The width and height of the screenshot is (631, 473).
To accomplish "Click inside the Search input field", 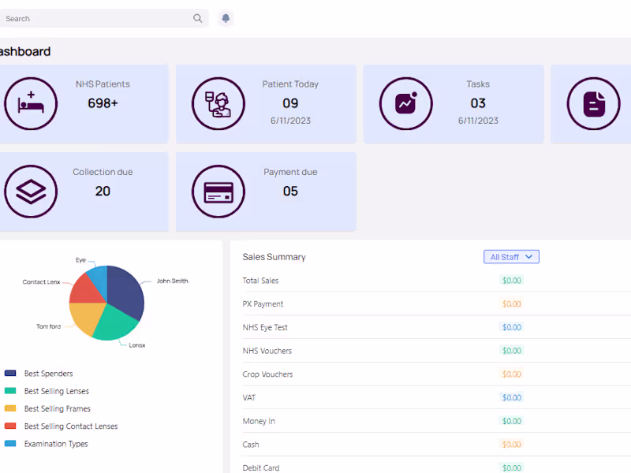I will tap(95, 17).
